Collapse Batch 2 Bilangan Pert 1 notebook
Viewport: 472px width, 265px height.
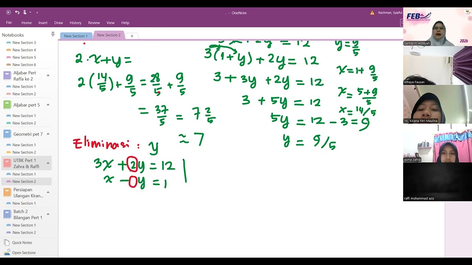pos(48,214)
